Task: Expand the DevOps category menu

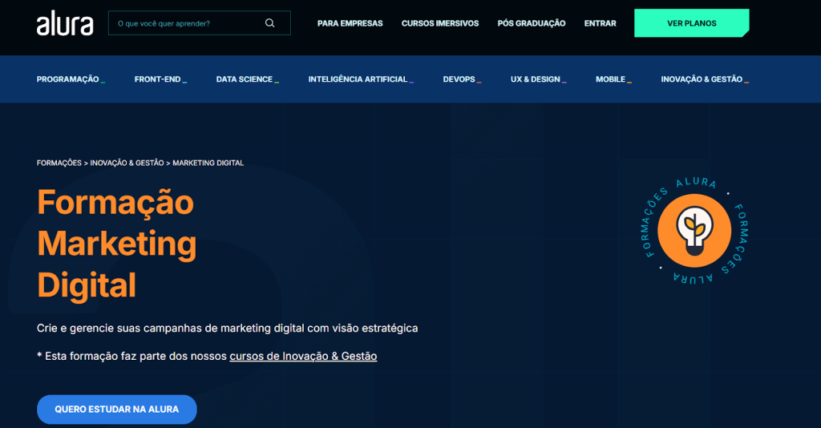Action: (462, 79)
